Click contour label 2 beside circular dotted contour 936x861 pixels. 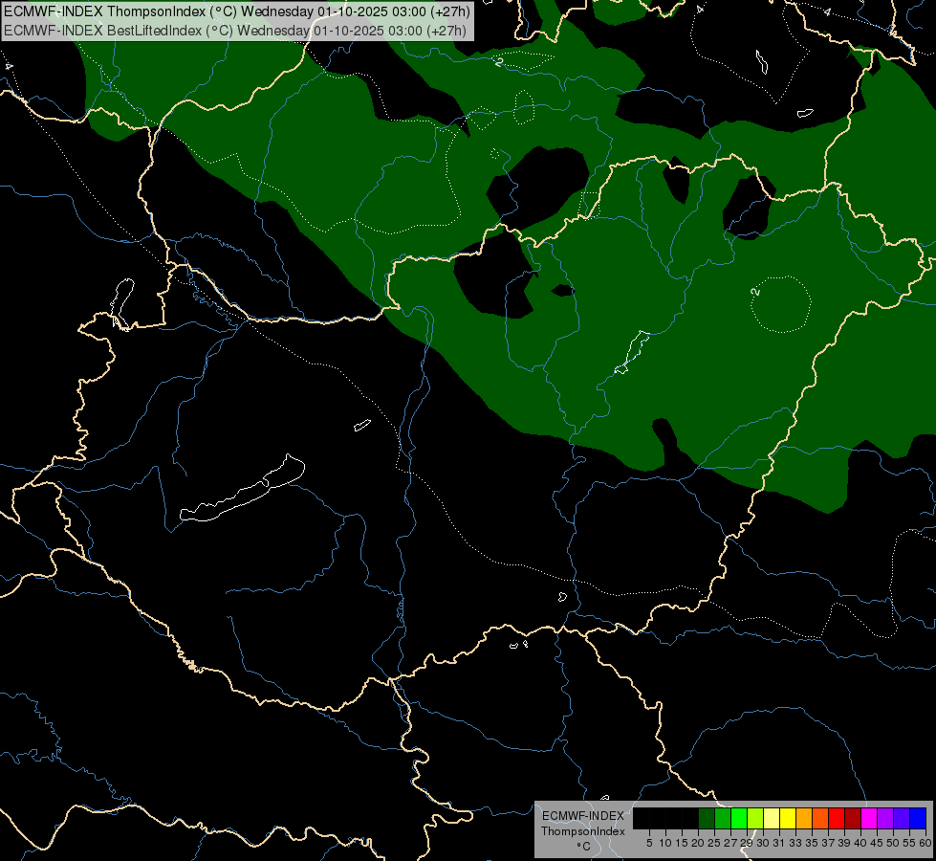(755, 292)
